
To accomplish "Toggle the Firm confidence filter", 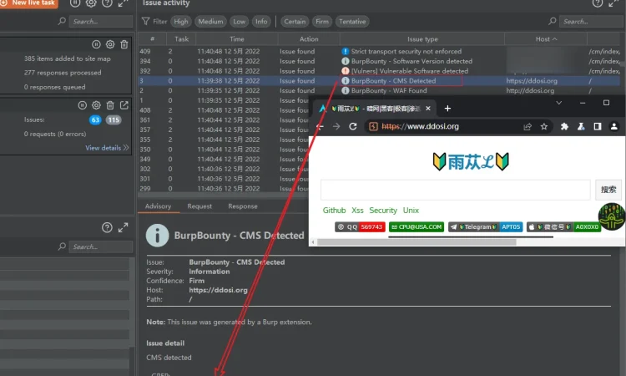I will click(322, 22).
